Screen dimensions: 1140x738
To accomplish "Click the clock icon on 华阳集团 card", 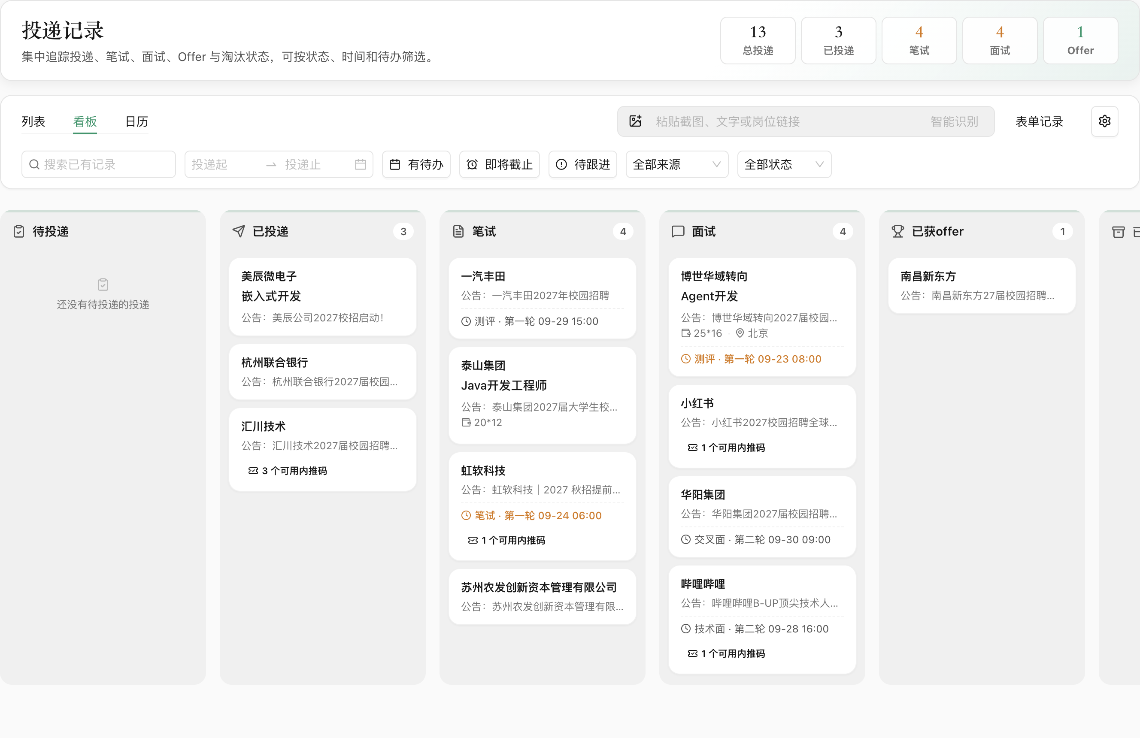I will coord(686,539).
